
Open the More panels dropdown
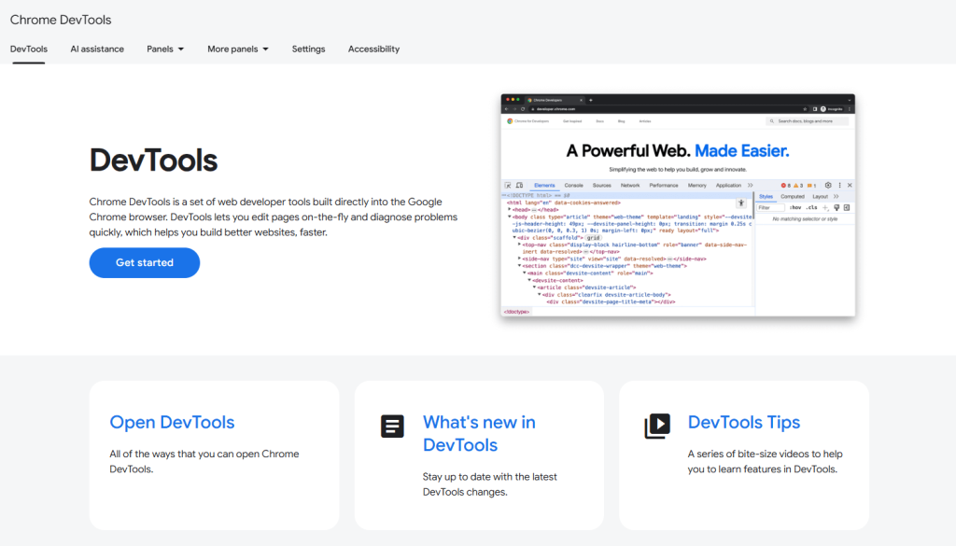(238, 49)
